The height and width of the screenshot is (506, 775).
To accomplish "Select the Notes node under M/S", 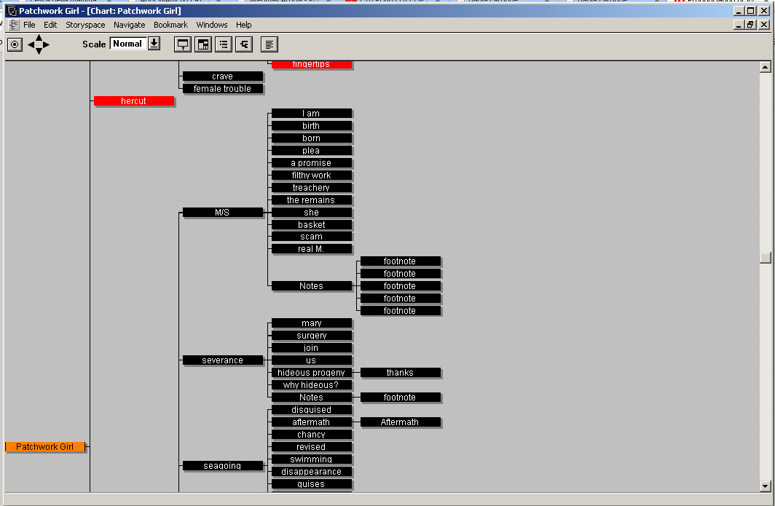I will coord(312,285).
